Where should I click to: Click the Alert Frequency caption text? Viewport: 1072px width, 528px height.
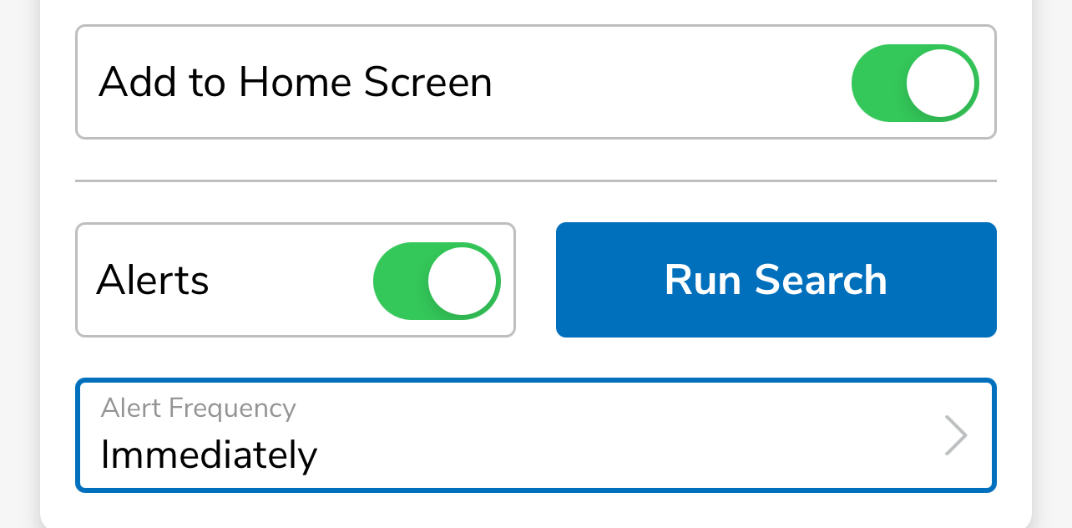(x=199, y=408)
